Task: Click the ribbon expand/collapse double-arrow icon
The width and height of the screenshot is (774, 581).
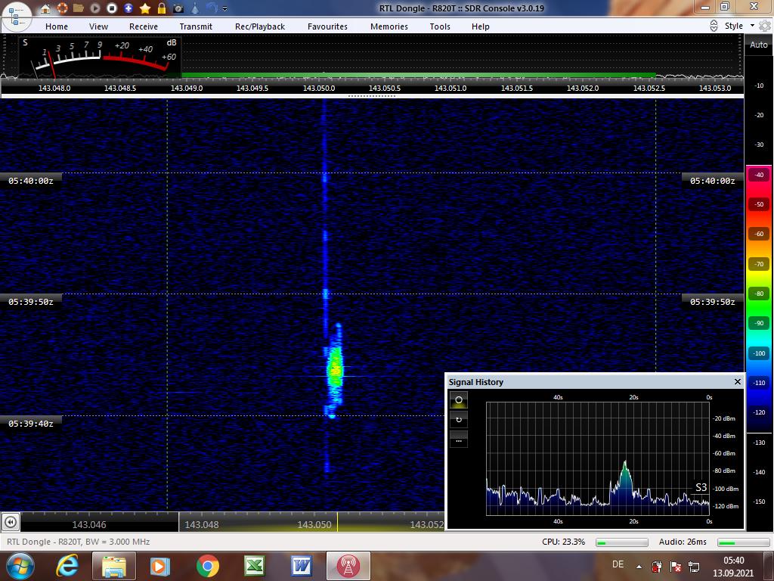Action: tap(714, 26)
